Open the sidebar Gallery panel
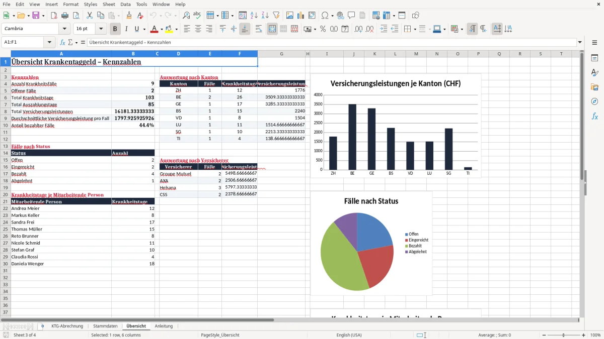Screen dimensions: 604x339 pos(594,87)
